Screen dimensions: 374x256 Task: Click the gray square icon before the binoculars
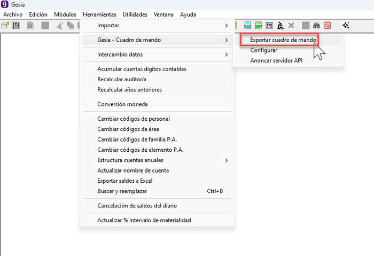click(x=306, y=25)
